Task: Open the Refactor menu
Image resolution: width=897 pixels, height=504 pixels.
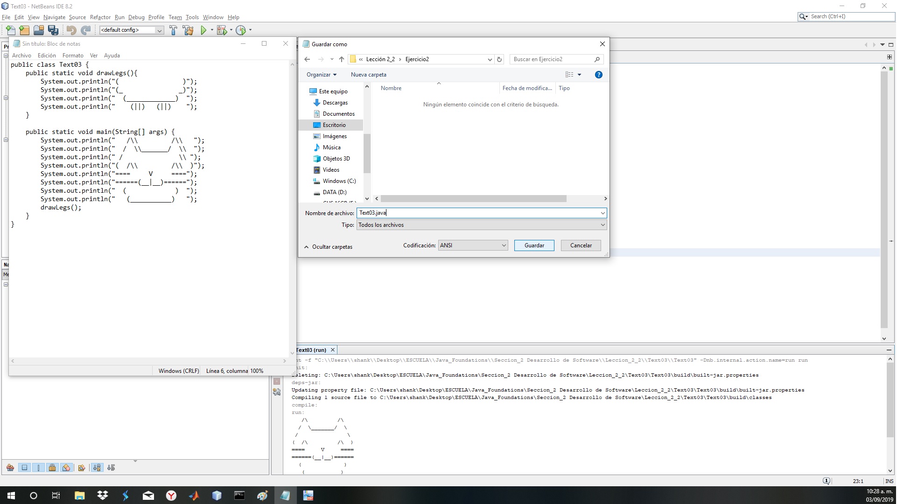Action: tap(100, 17)
